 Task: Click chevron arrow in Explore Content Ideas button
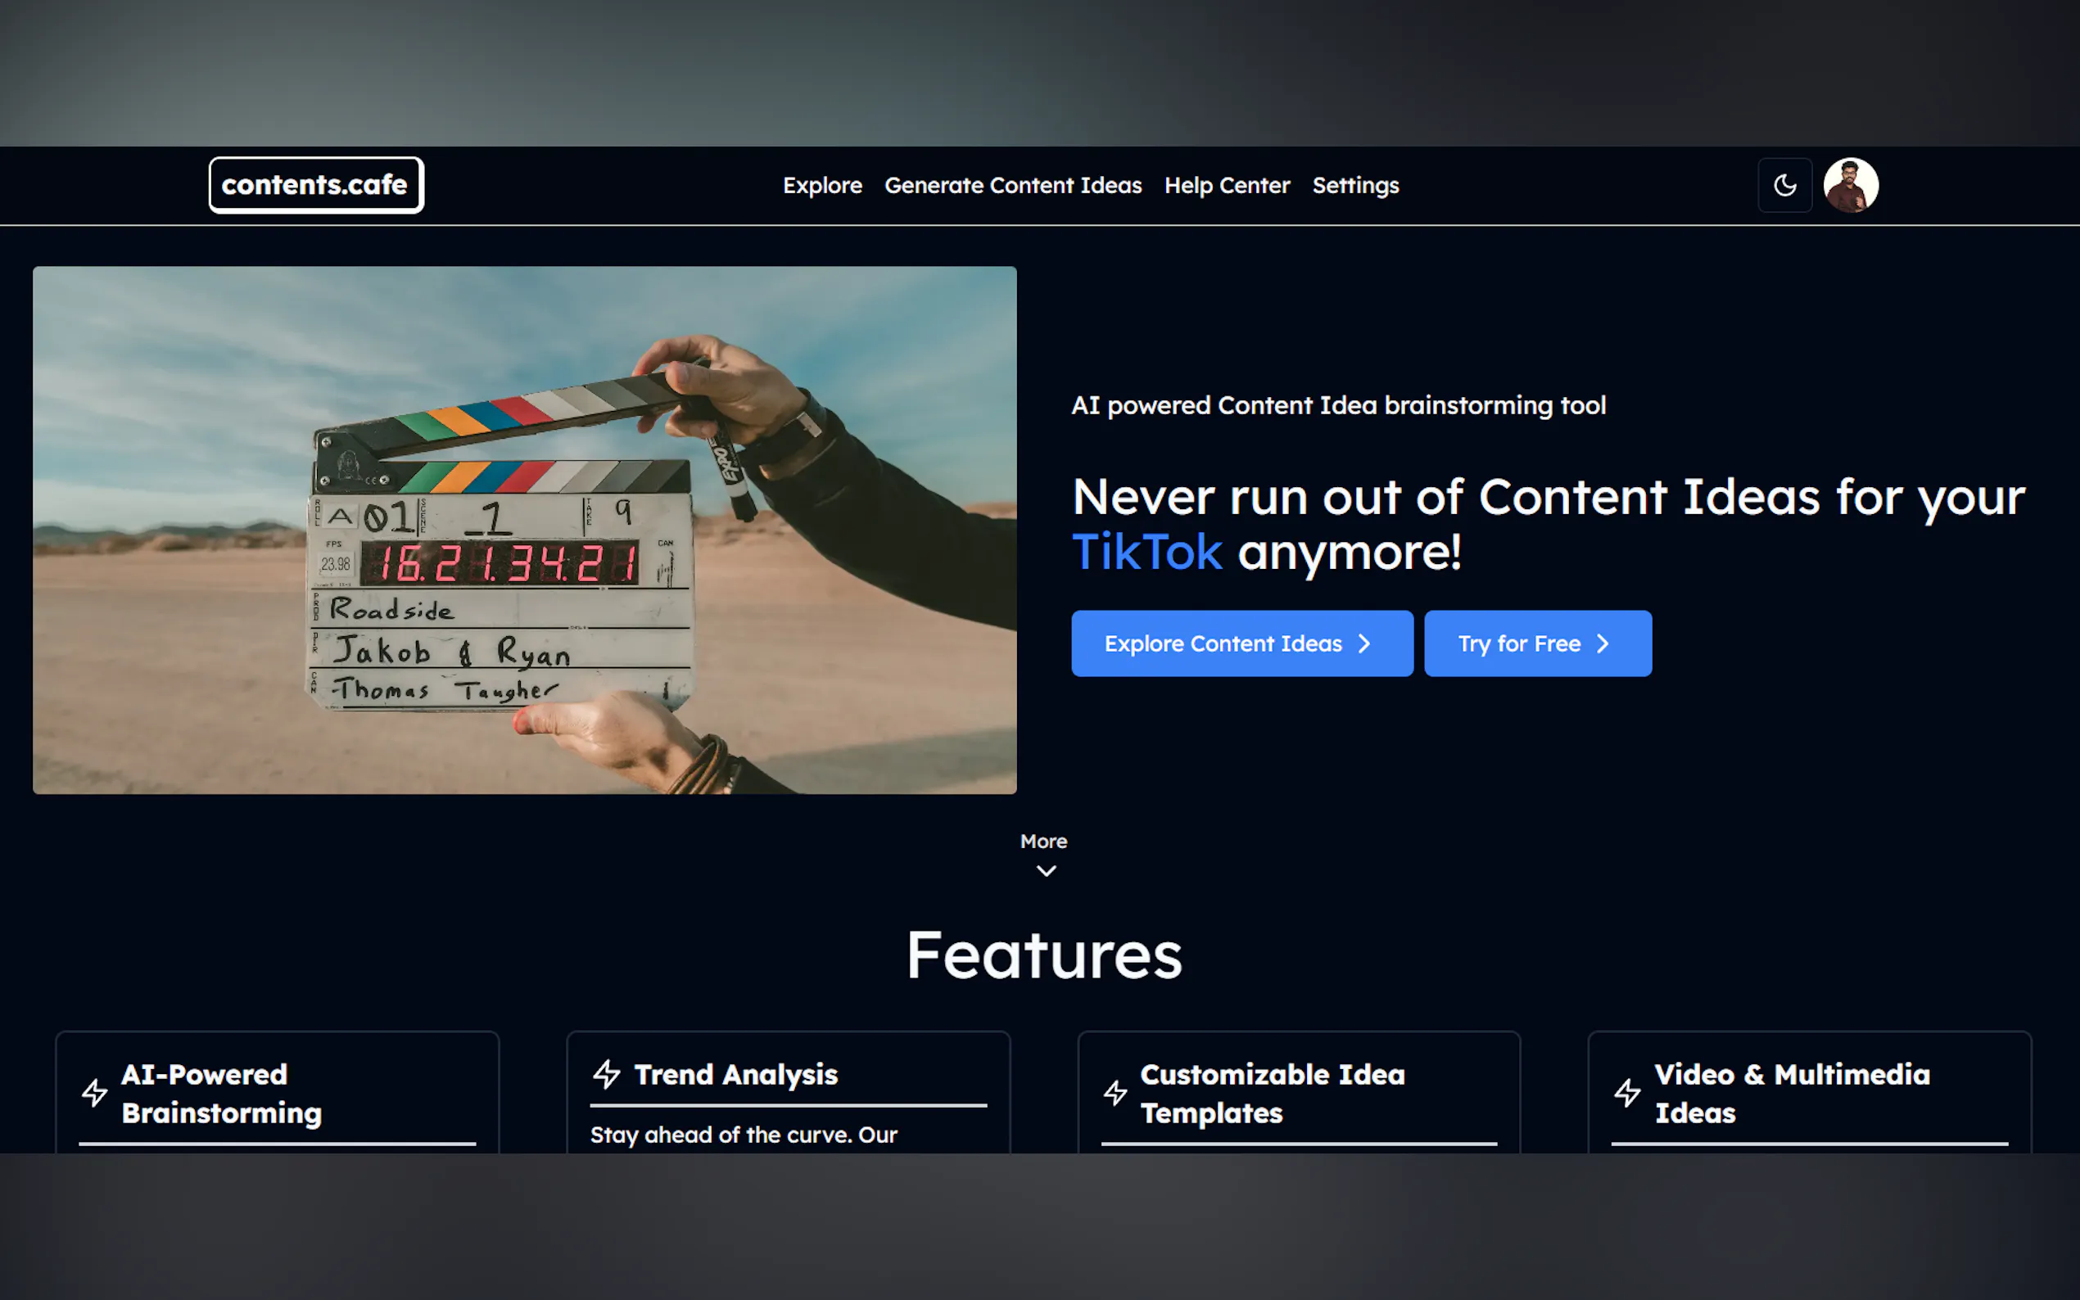pyautogui.click(x=1364, y=644)
